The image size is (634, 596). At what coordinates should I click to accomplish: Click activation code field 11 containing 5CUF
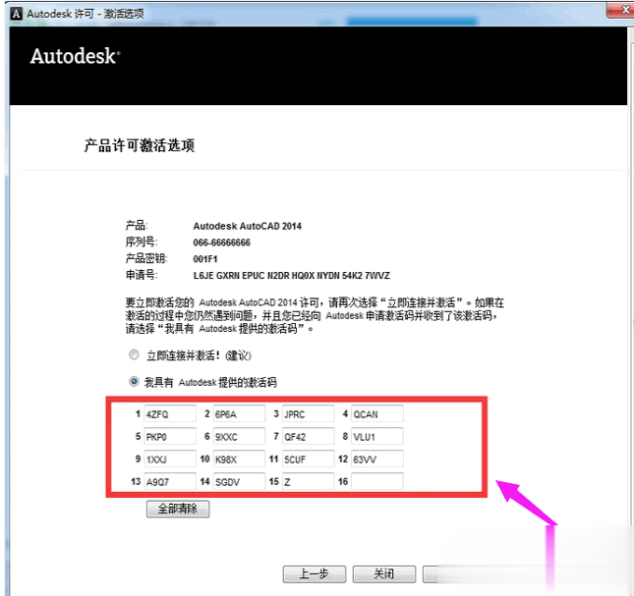[309, 460]
